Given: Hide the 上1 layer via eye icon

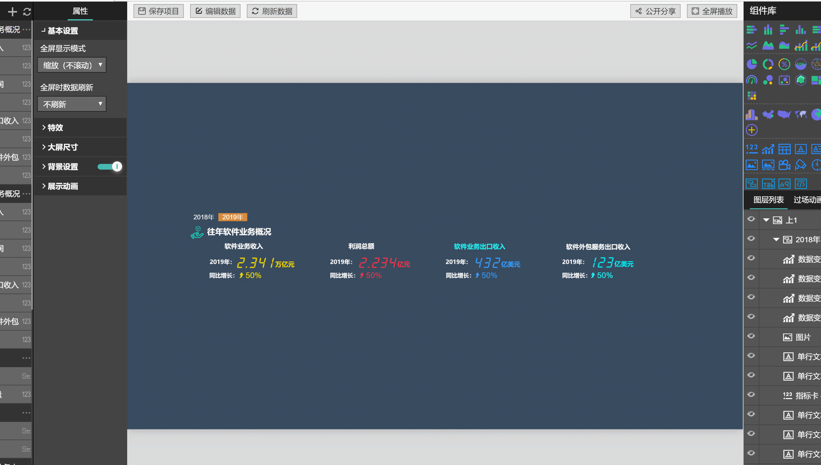Looking at the screenshot, I should (x=751, y=219).
